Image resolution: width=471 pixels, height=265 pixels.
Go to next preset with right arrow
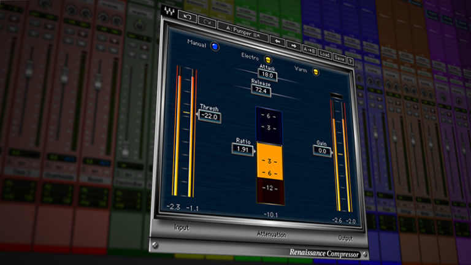pos(293,45)
